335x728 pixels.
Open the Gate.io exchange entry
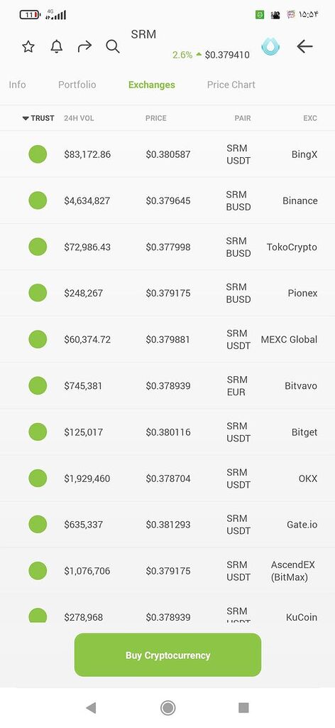pos(167,525)
